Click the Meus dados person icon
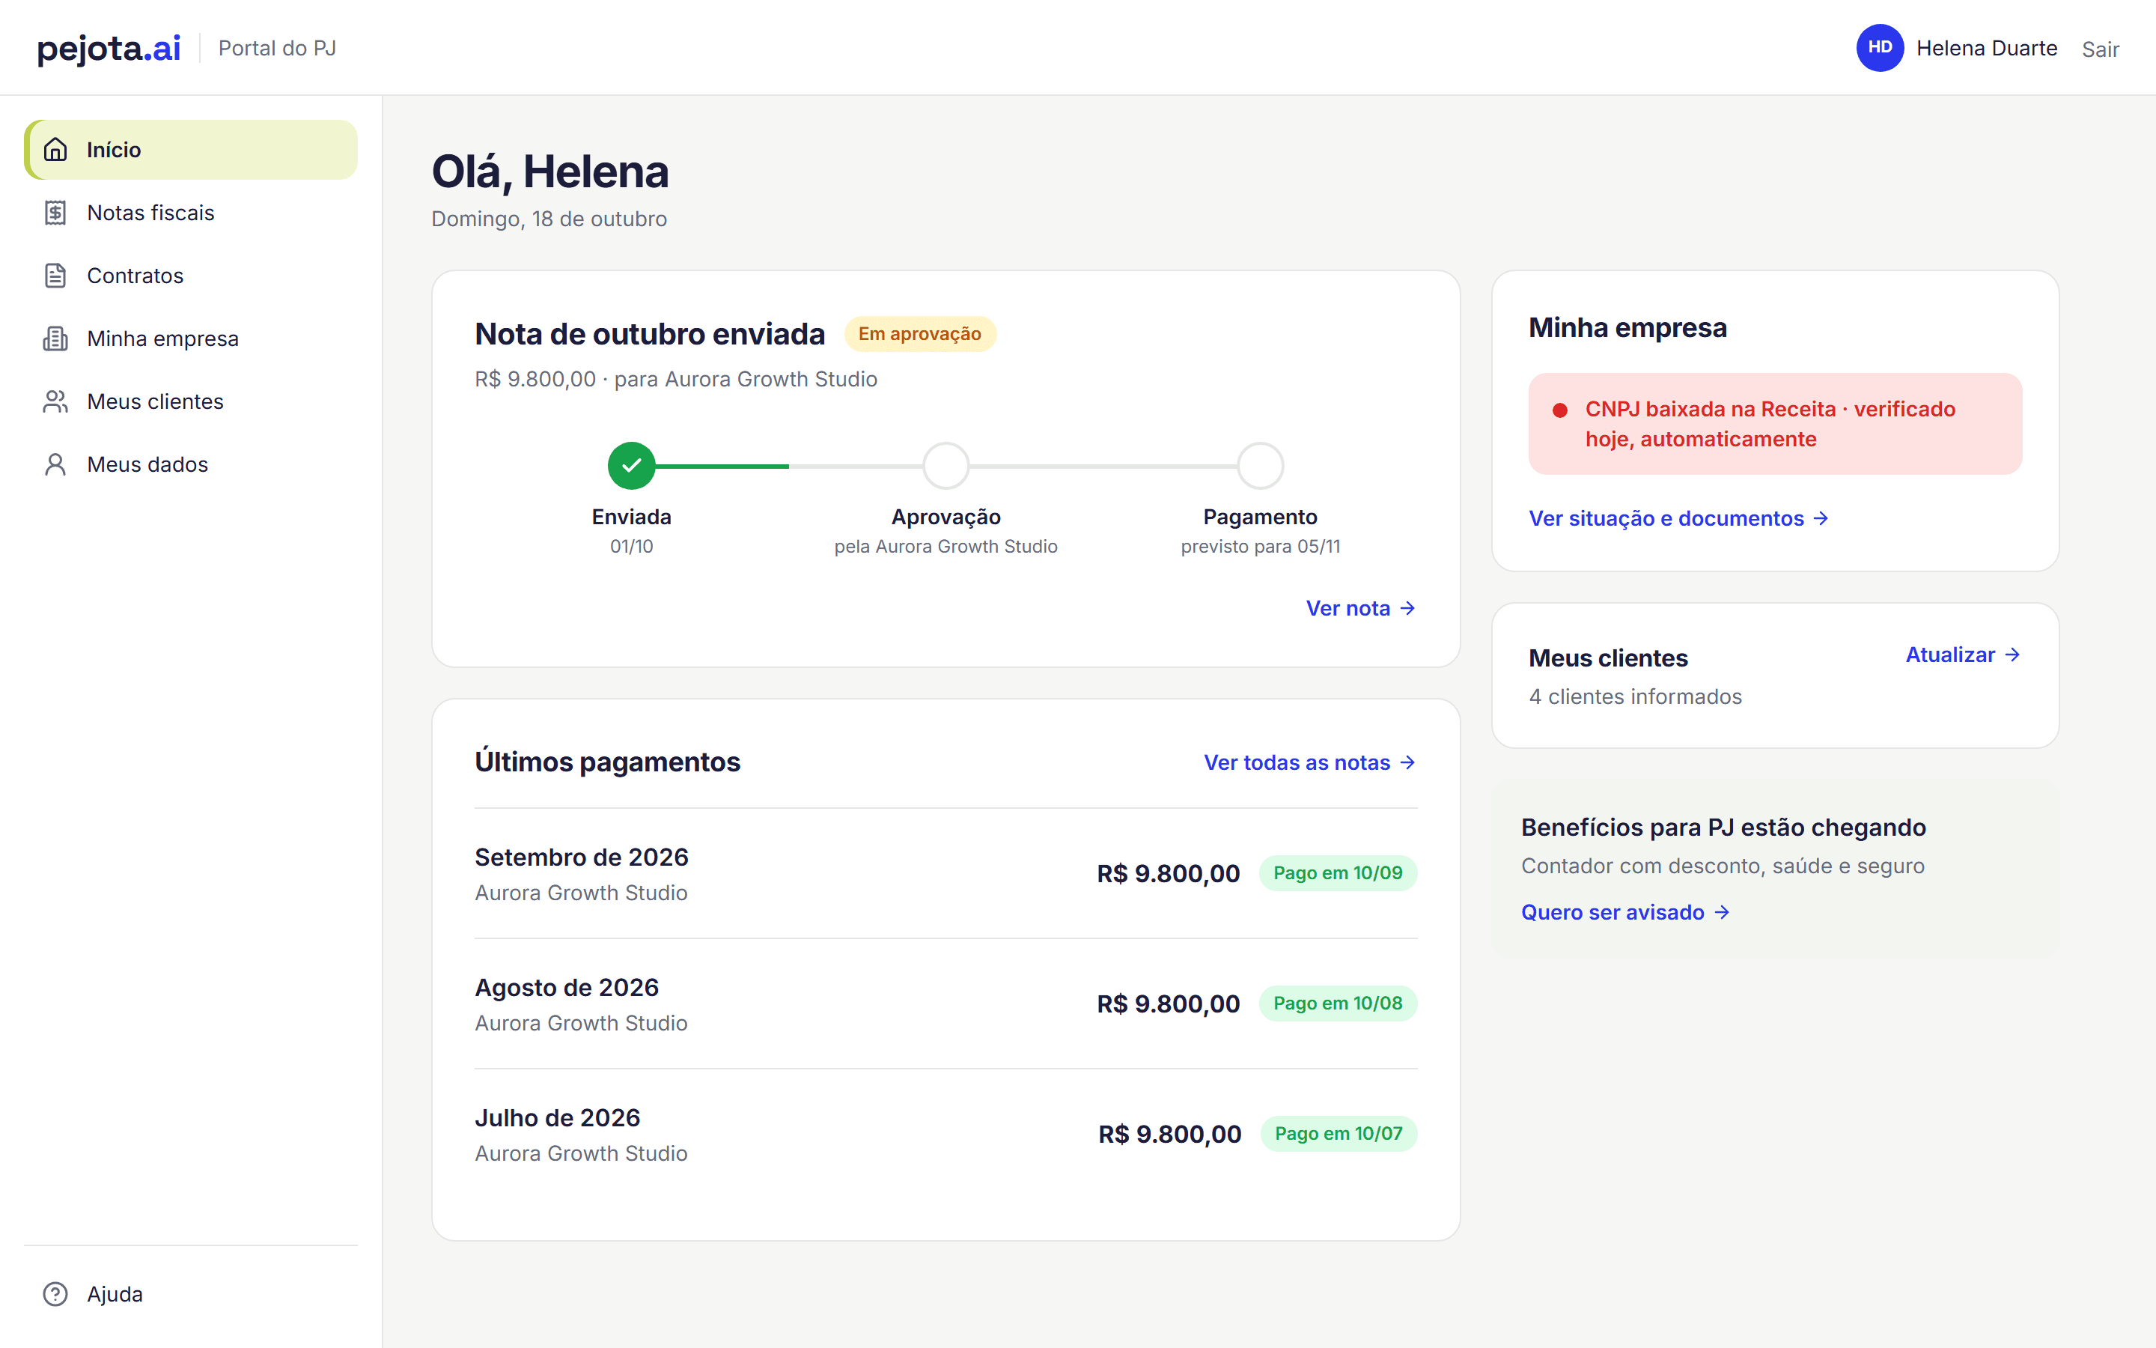Image resolution: width=2156 pixels, height=1348 pixels. click(x=55, y=464)
